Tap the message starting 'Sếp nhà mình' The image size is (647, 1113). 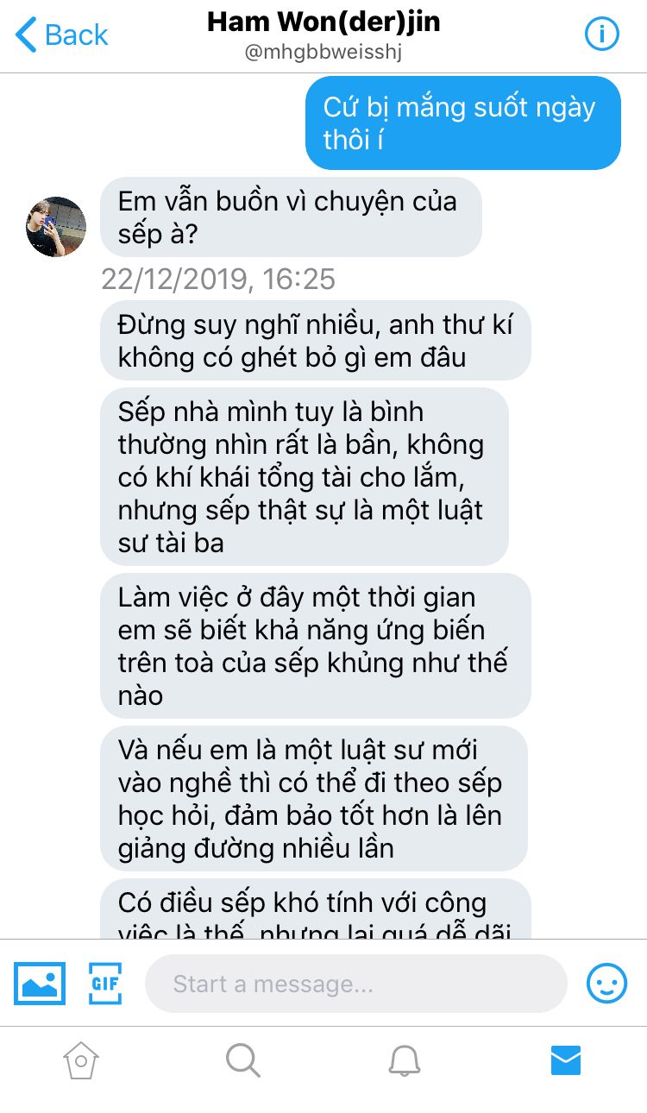pos(304,477)
